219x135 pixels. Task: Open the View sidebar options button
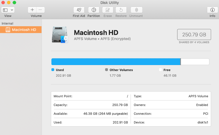coord(5,10)
